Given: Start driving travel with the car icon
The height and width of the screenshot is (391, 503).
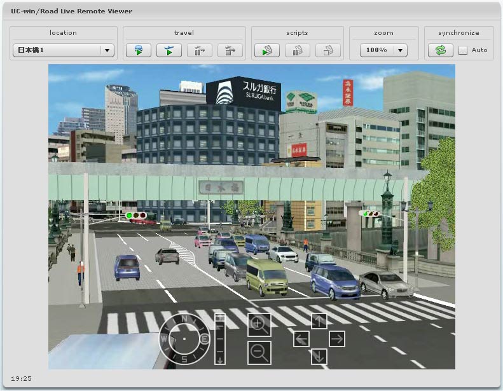Looking at the screenshot, I should (139, 50).
